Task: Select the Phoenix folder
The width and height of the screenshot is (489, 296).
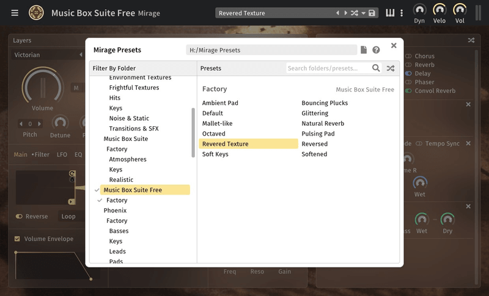Action: coord(115,211)
